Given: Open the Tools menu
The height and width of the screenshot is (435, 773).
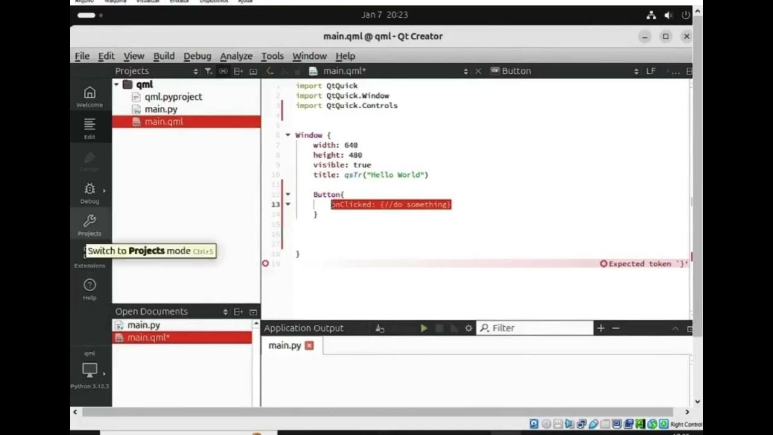Looking at the screenshot, I should (x=272, y=56).
